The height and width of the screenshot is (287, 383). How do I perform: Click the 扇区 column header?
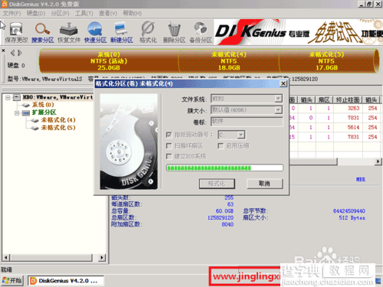click(324, 100)
